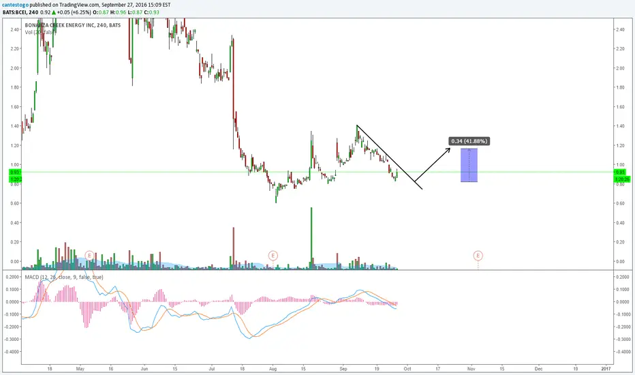Click the 'BONANZA CREEK ENERGY INC, 240, BATS' title
Viewport: 635px width, 375px height.
click(x=73, y=25)
